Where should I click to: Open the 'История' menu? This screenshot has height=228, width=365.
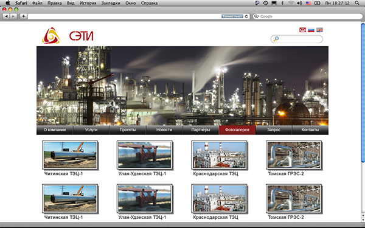[x=88, y=3]
